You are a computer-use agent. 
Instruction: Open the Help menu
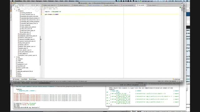coord(77,1)
